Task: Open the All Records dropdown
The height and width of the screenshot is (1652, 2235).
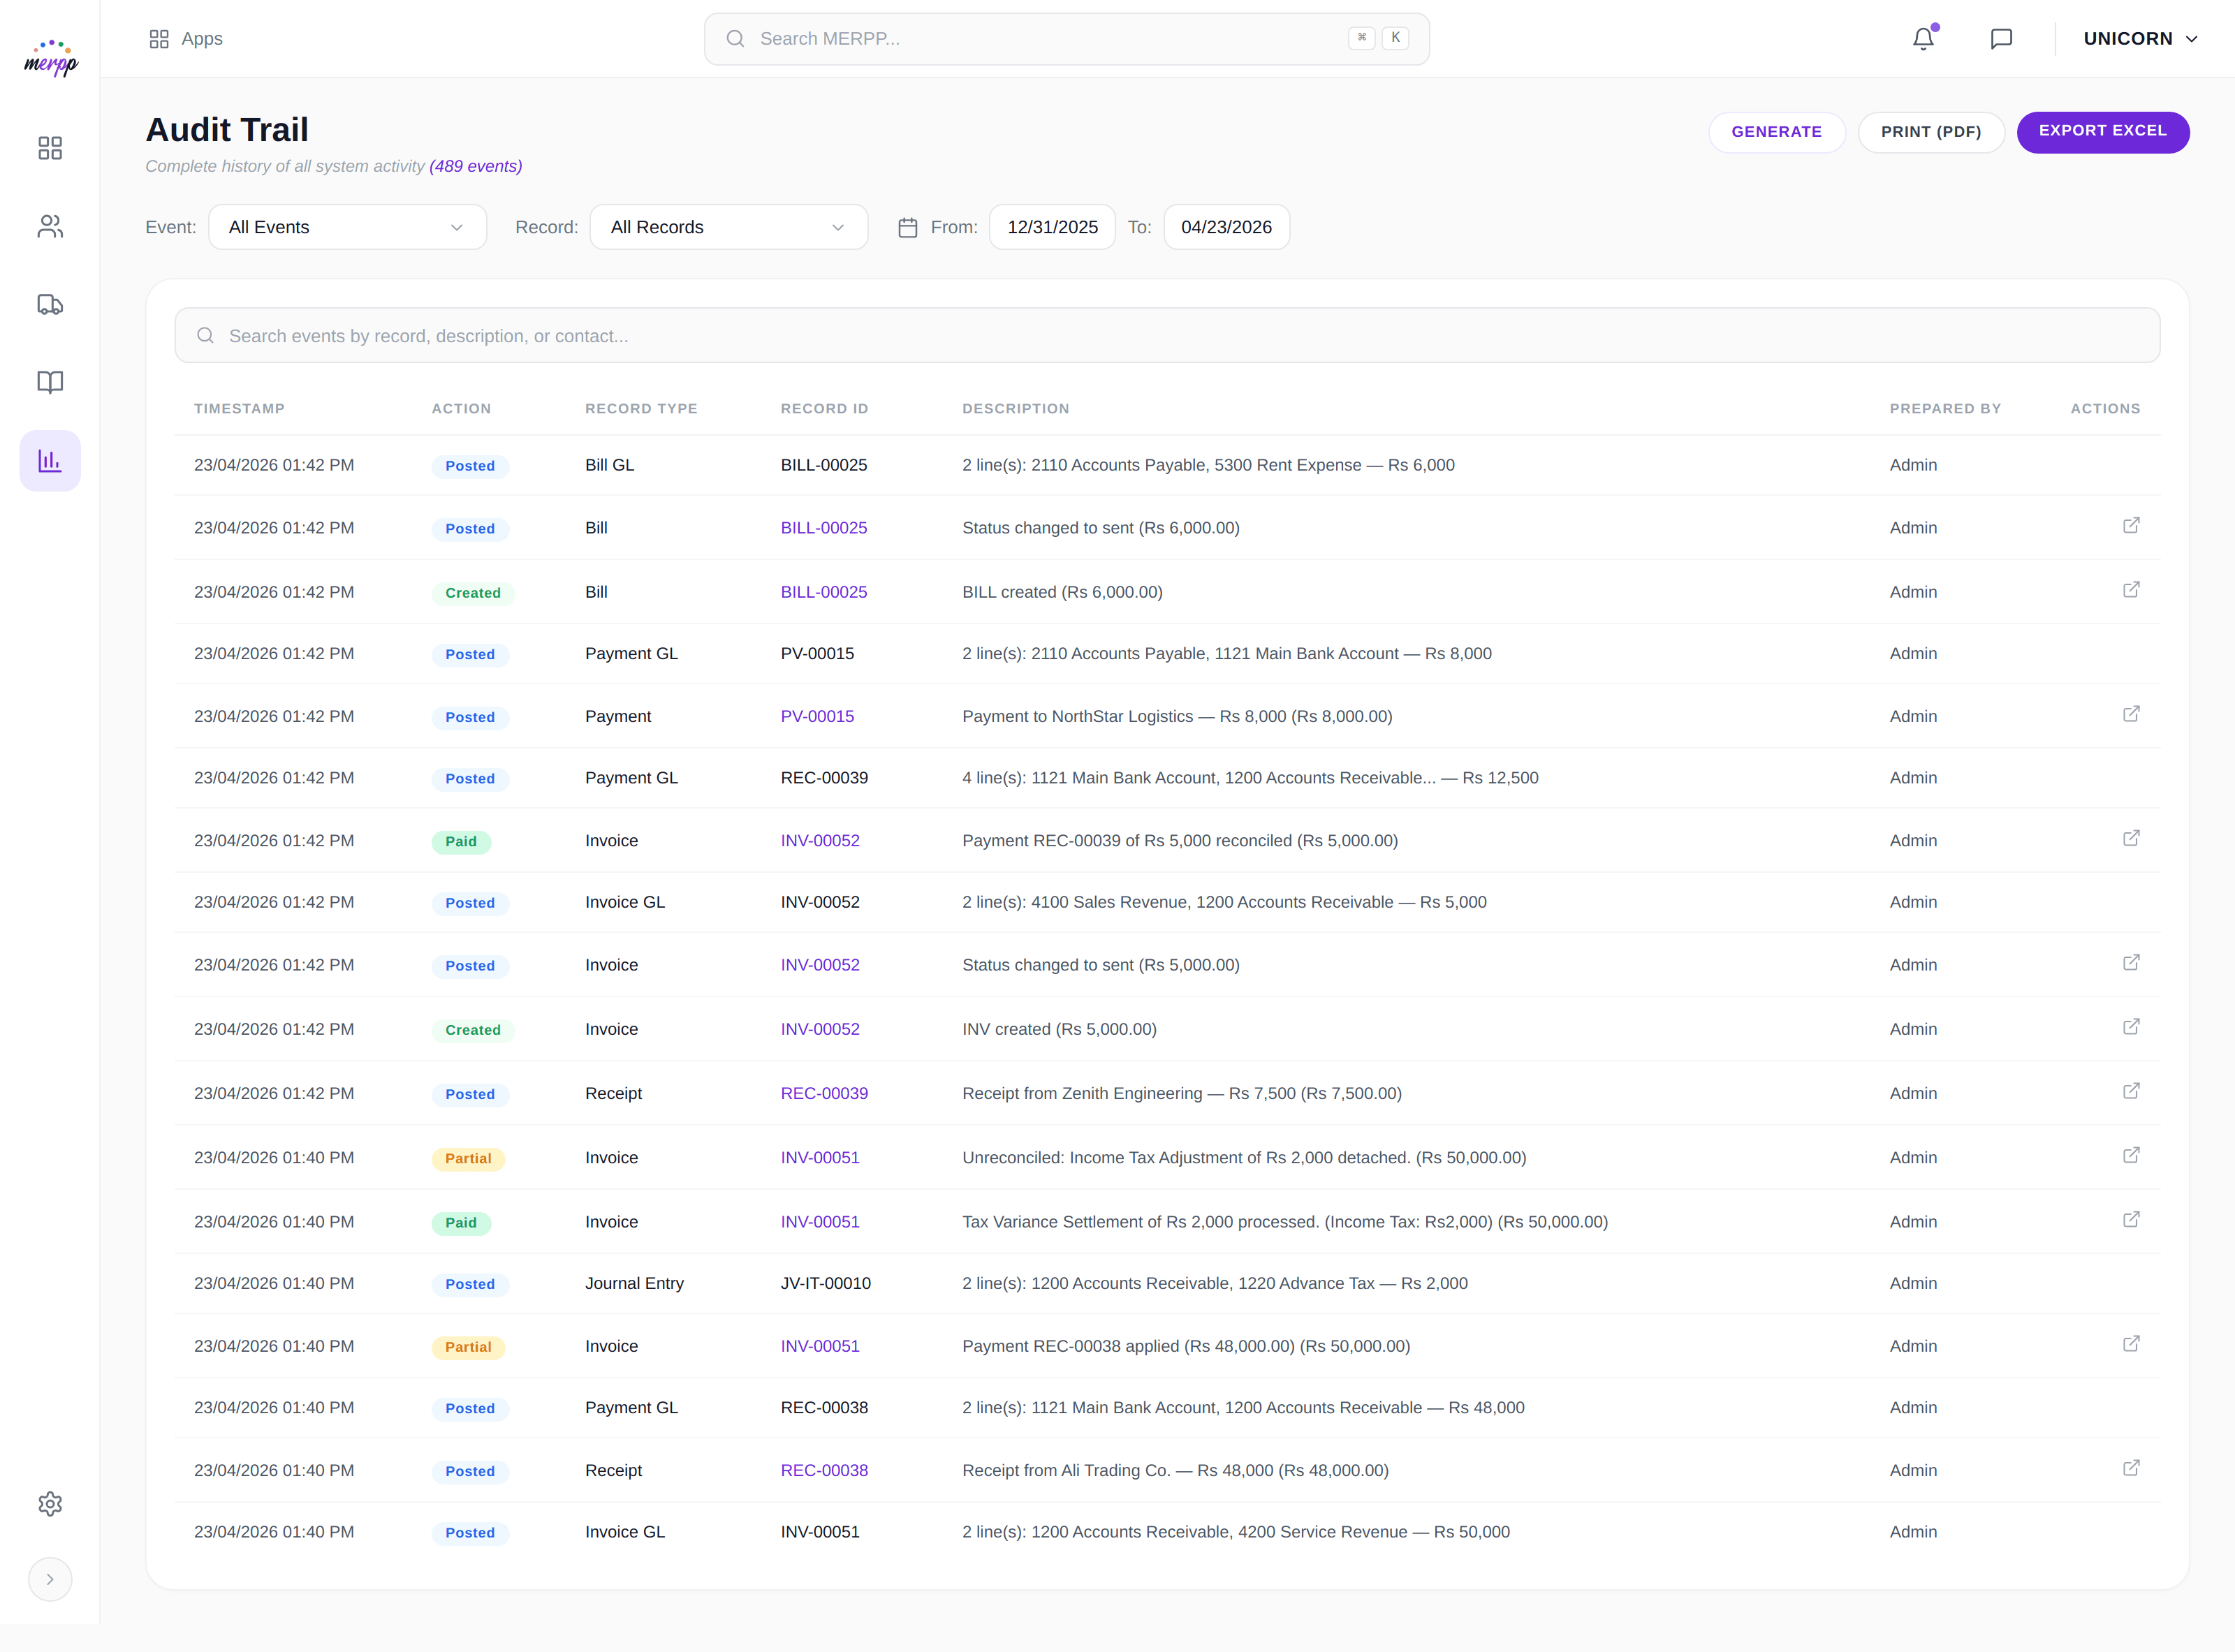Action: 728,227
